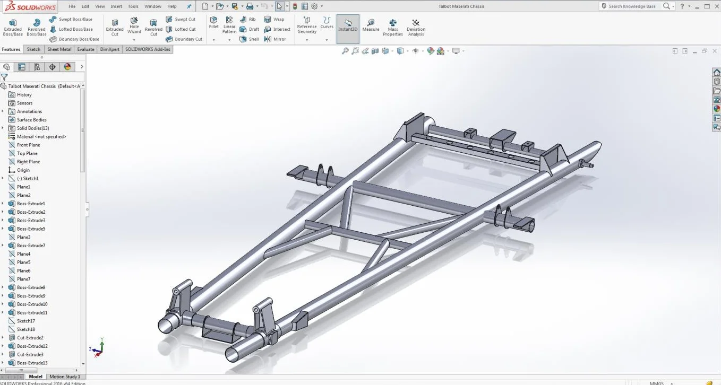Click the Boundary Boss/Base tool
Screen dimensions: 721x385
pyautogui.click(x=74, y=39)
